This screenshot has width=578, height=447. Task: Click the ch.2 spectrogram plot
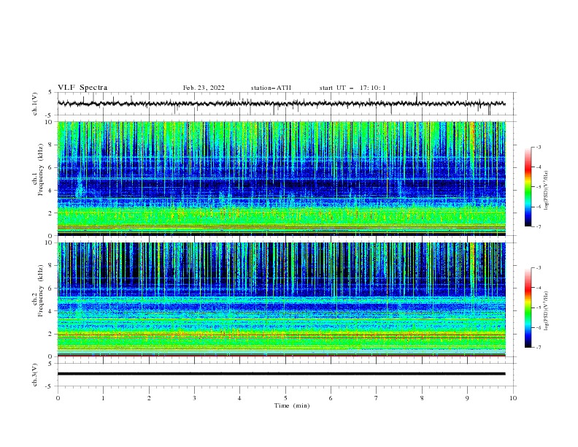281,299
